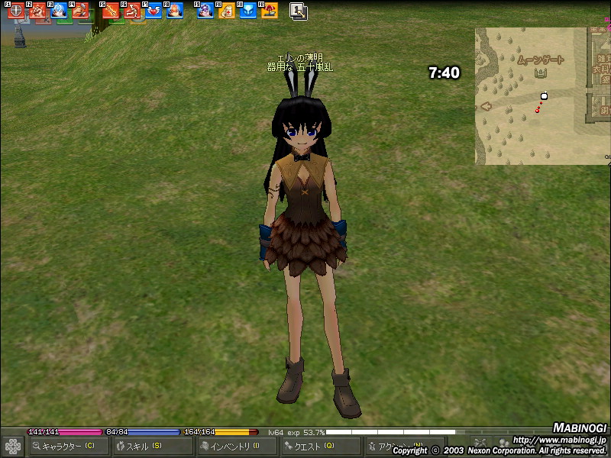Screen dimensions: 611x458
Task: Click the in-game clock 7:40
Action: click(x=445, y=73)
